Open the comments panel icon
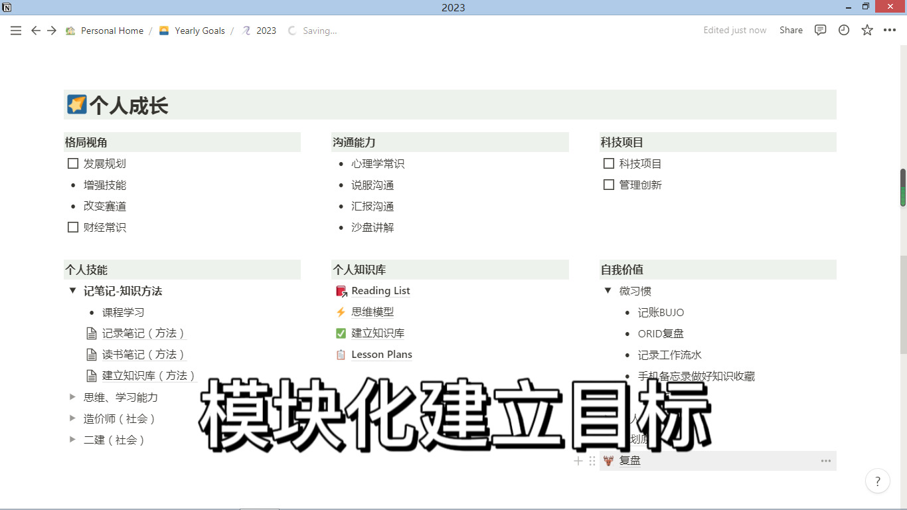 (821, 30)
